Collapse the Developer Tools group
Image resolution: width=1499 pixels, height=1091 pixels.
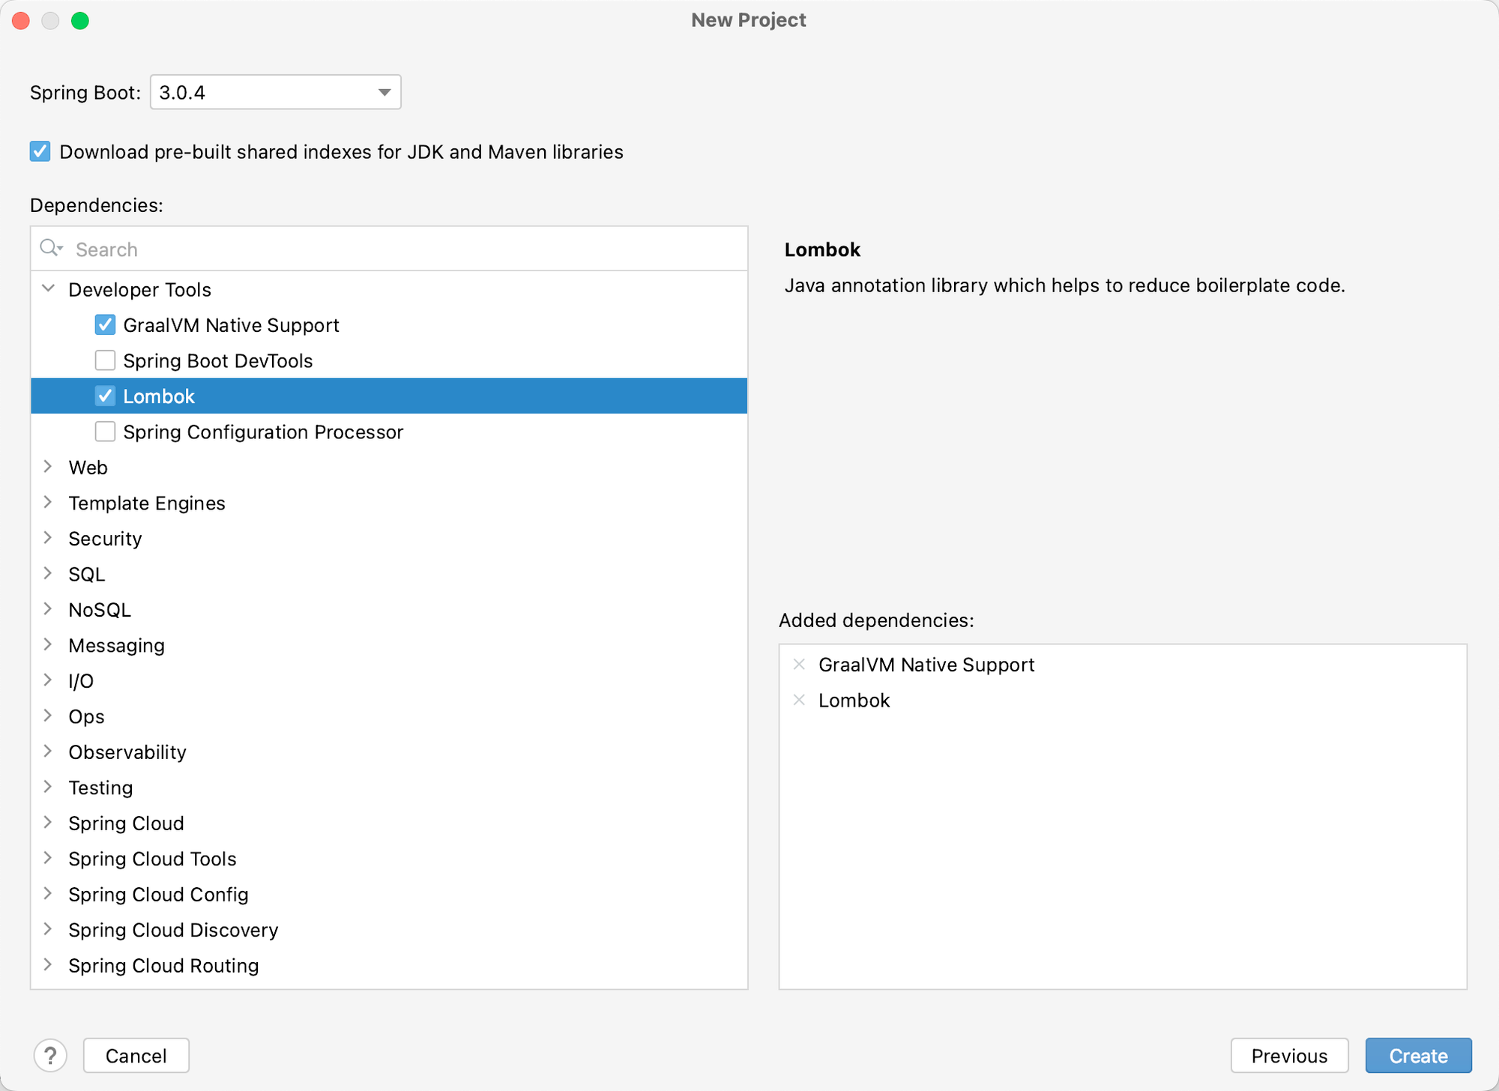[49, 288]
